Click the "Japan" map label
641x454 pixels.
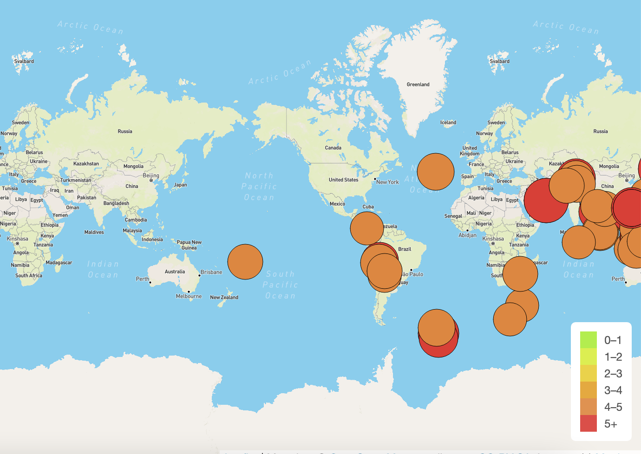[x=180, y=185]
